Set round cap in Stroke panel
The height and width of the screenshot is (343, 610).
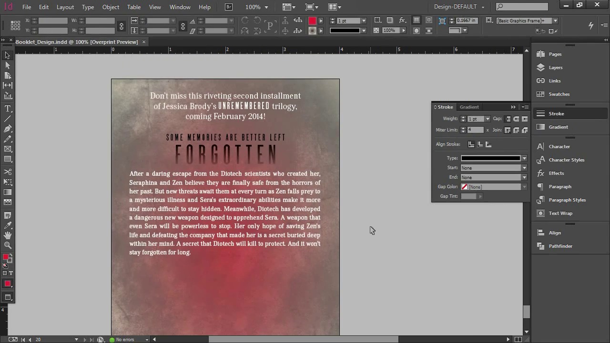(x=516, y=119)
